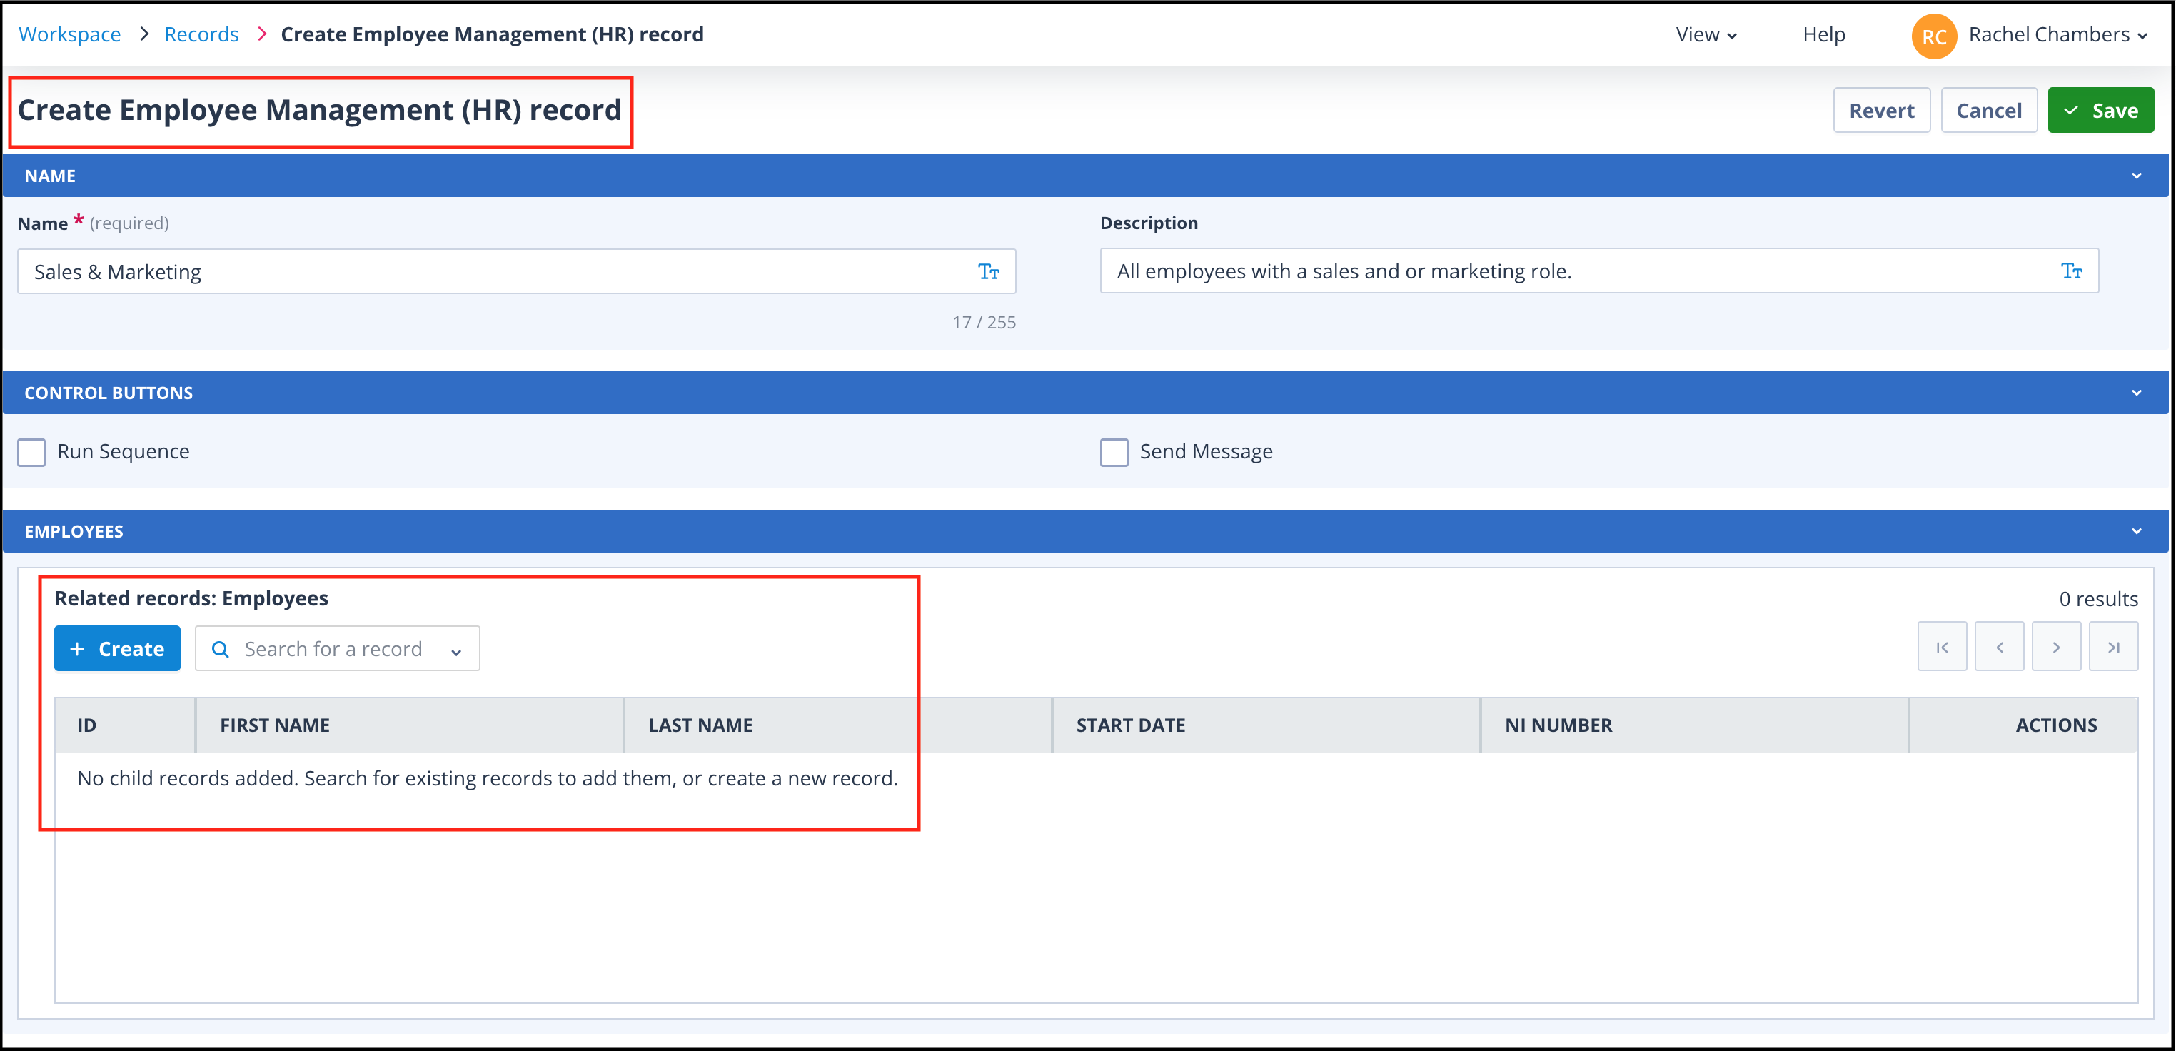Click 'Related records: Employees' heading
2176x1051 pixels.
tap(192, 598)
